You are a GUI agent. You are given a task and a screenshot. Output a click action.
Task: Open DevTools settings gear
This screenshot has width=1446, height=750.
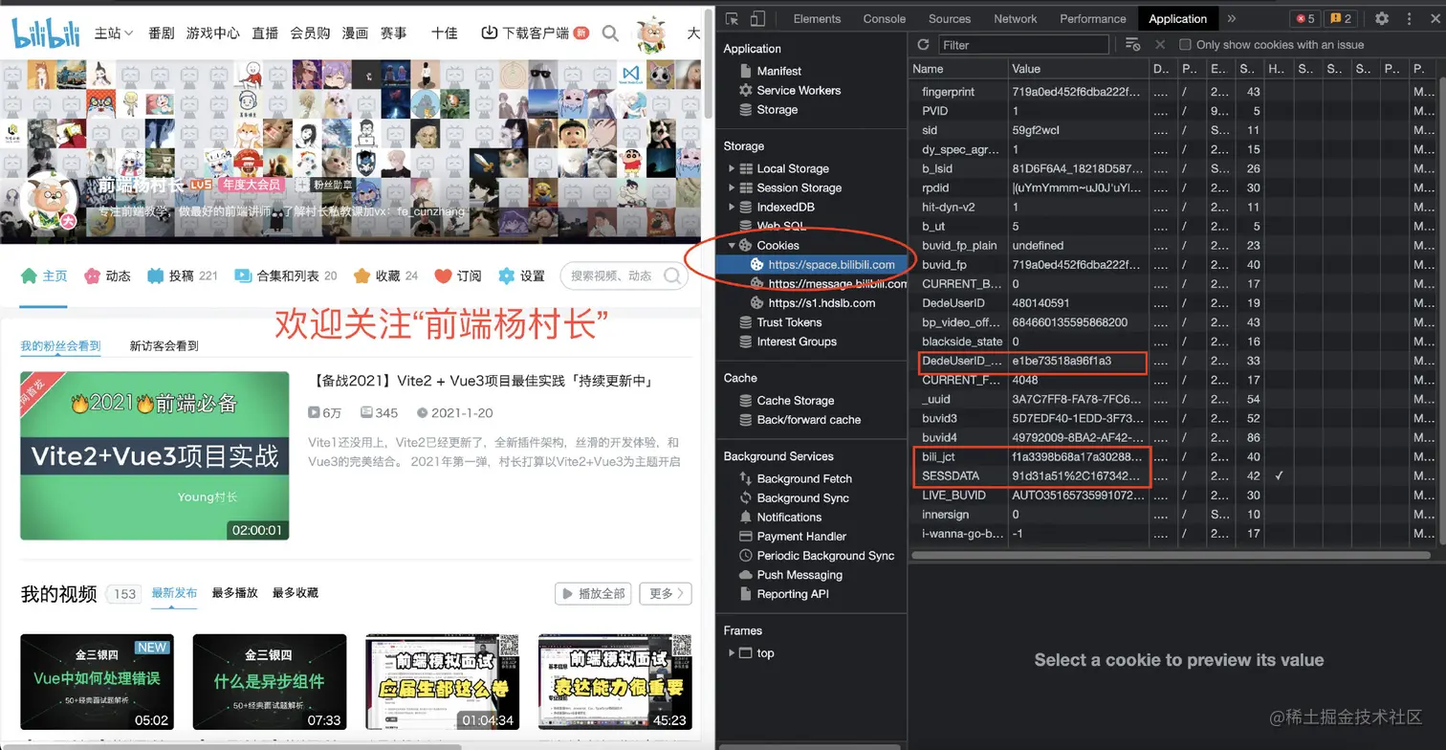(x=1382, y=18)
